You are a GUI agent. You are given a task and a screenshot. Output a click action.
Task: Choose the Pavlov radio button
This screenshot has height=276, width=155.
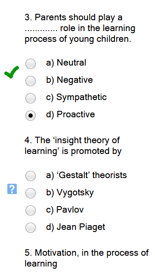point(31,210)
